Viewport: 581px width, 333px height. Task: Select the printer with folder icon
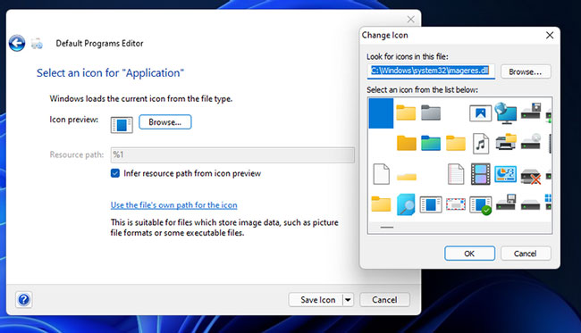click(x=506, y=142)
